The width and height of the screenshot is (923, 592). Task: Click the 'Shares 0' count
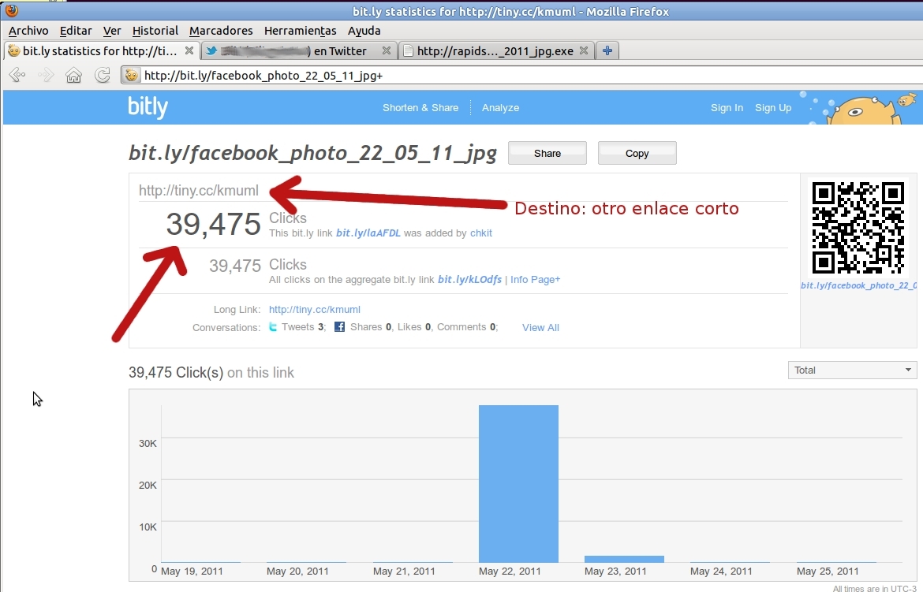coord(371,327)
